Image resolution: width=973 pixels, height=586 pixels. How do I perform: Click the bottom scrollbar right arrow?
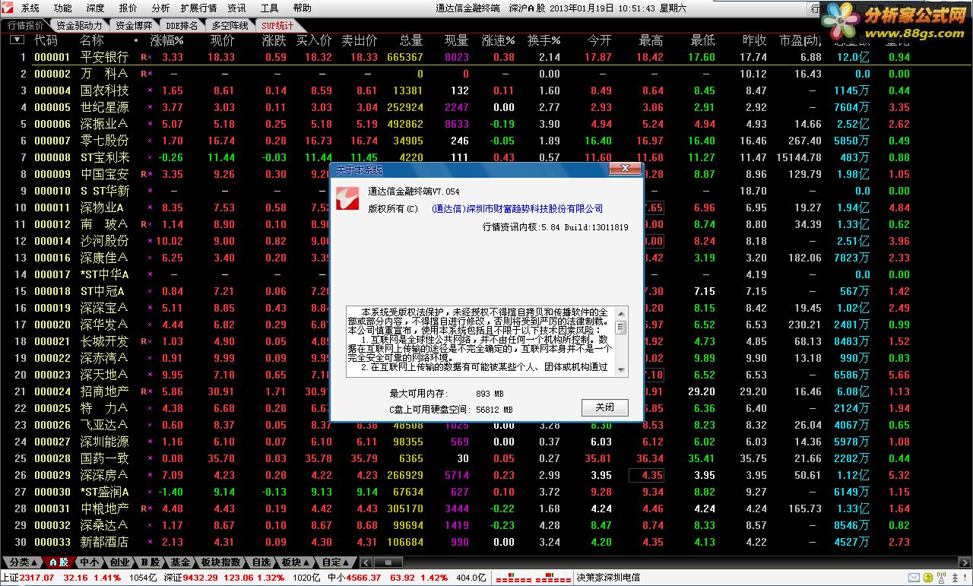pyautogui.click(x=966, y=563)
